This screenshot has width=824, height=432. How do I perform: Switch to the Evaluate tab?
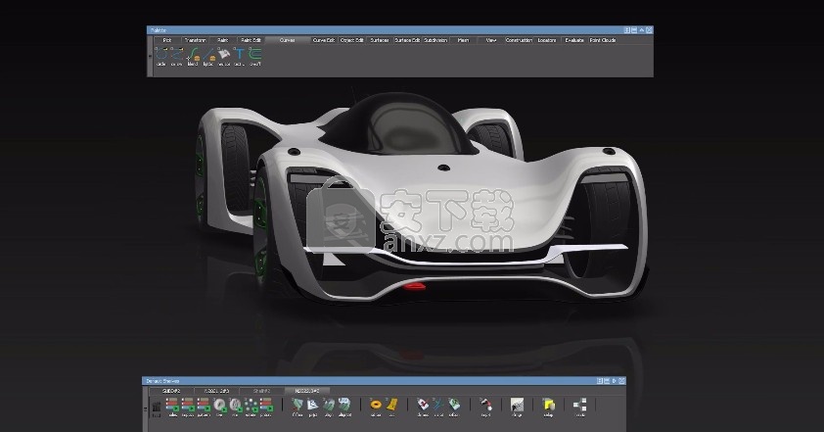tap(574, 40)
